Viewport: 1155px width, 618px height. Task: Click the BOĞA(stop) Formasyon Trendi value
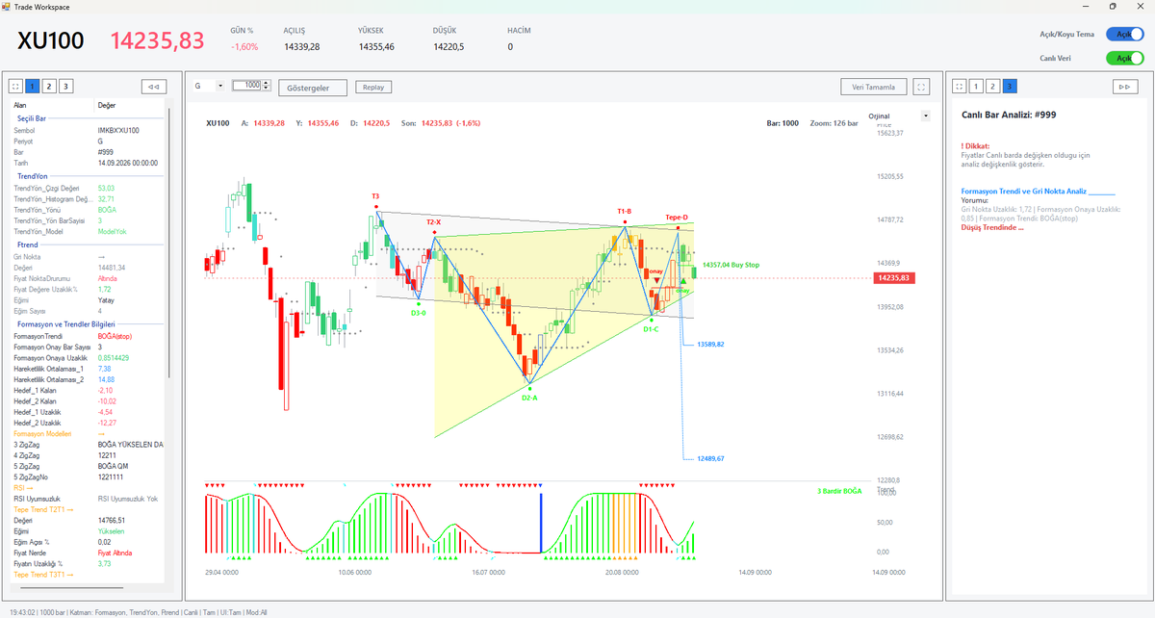[x=114, y=336]
